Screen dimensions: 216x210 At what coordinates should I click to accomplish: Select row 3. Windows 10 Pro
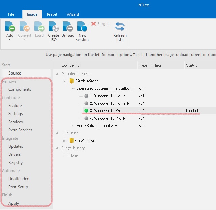pos(150,111)
